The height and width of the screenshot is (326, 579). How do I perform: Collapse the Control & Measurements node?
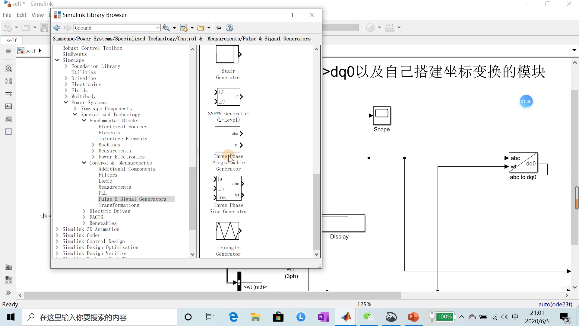(84, 163)
